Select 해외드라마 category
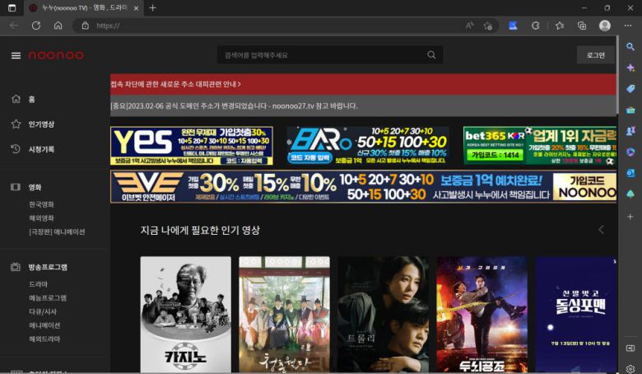This screenshot has width=642, height=374. [44, 339]
